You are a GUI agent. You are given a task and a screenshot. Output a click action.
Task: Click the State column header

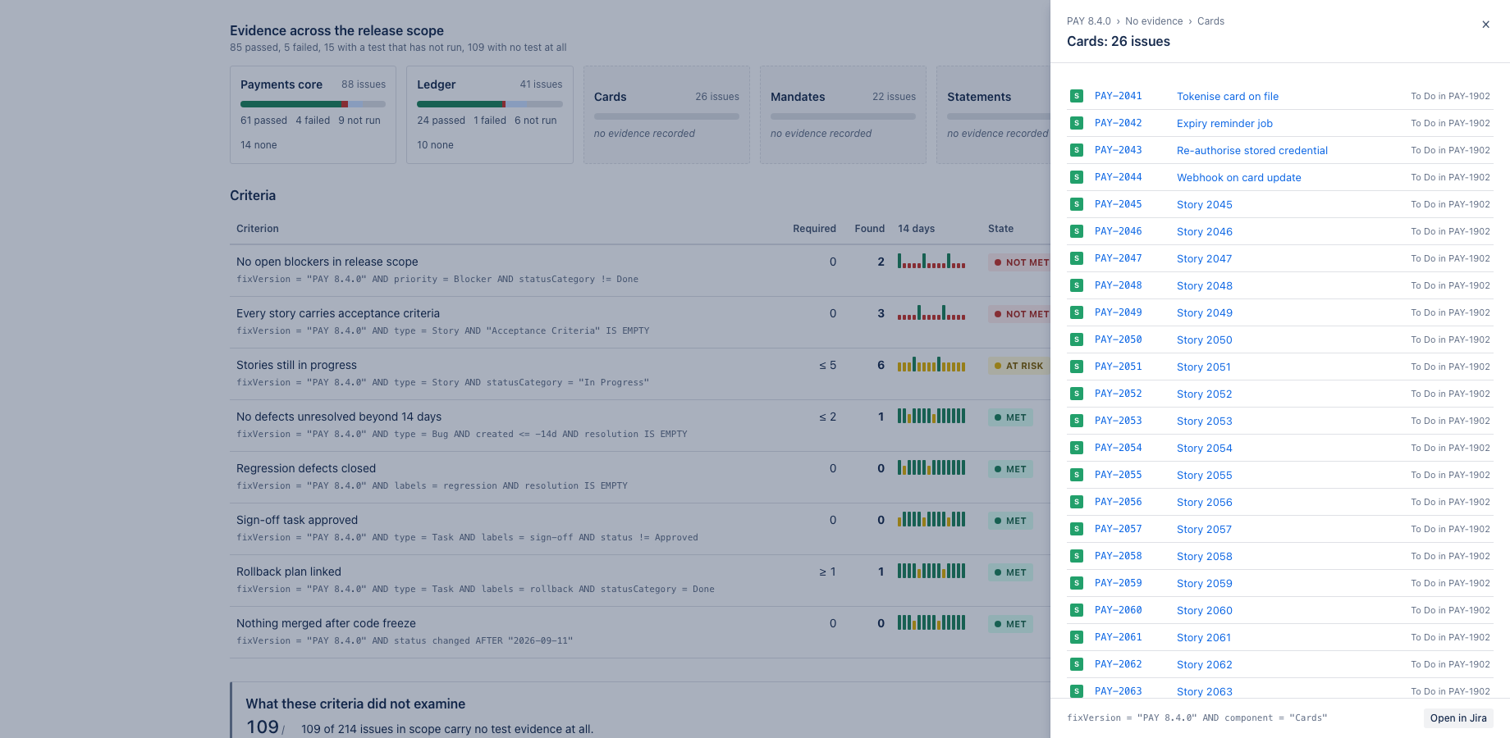click(x=1000, y=229)
